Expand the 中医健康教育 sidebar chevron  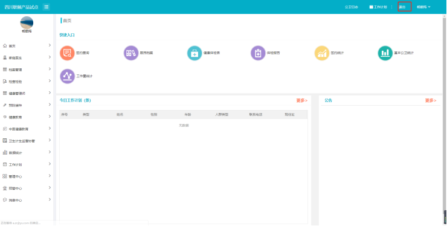(x=50, y=128)
